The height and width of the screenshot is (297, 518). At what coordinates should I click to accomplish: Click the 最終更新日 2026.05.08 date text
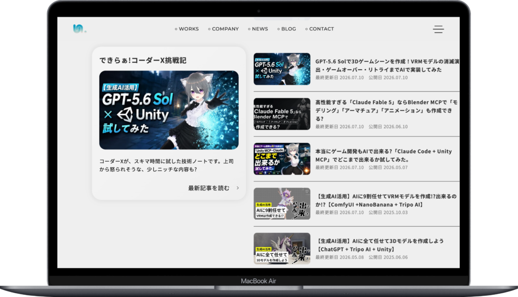339,258
